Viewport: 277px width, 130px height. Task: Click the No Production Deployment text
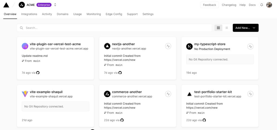[x=212, y=49]
